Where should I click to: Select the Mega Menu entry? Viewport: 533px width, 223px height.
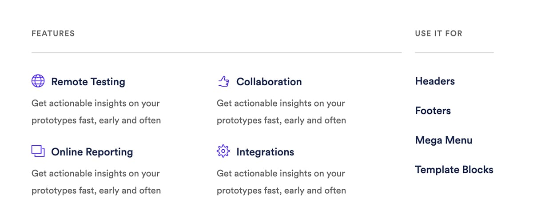444,140
